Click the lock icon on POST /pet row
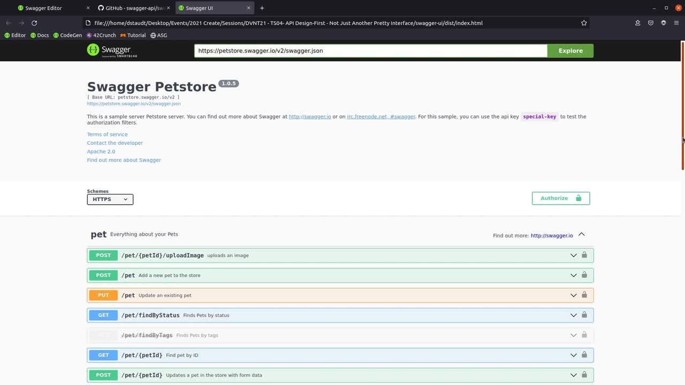Viewport: 685px width, 385px height. pos(584,275)
